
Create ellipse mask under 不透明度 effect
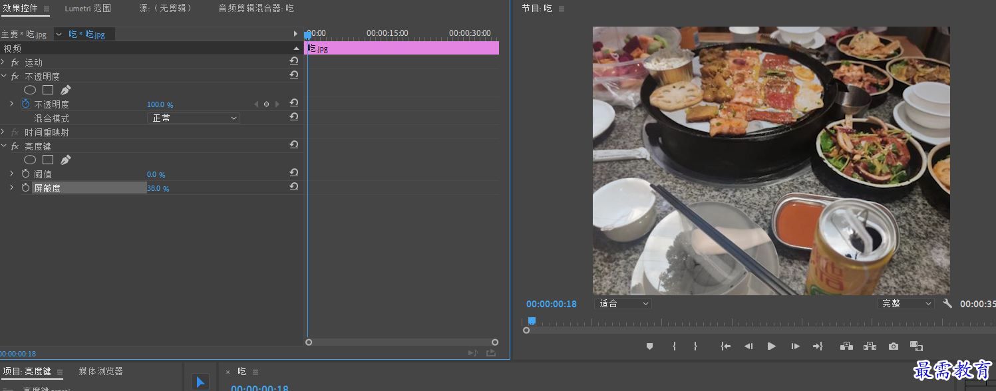pos(30,90)
